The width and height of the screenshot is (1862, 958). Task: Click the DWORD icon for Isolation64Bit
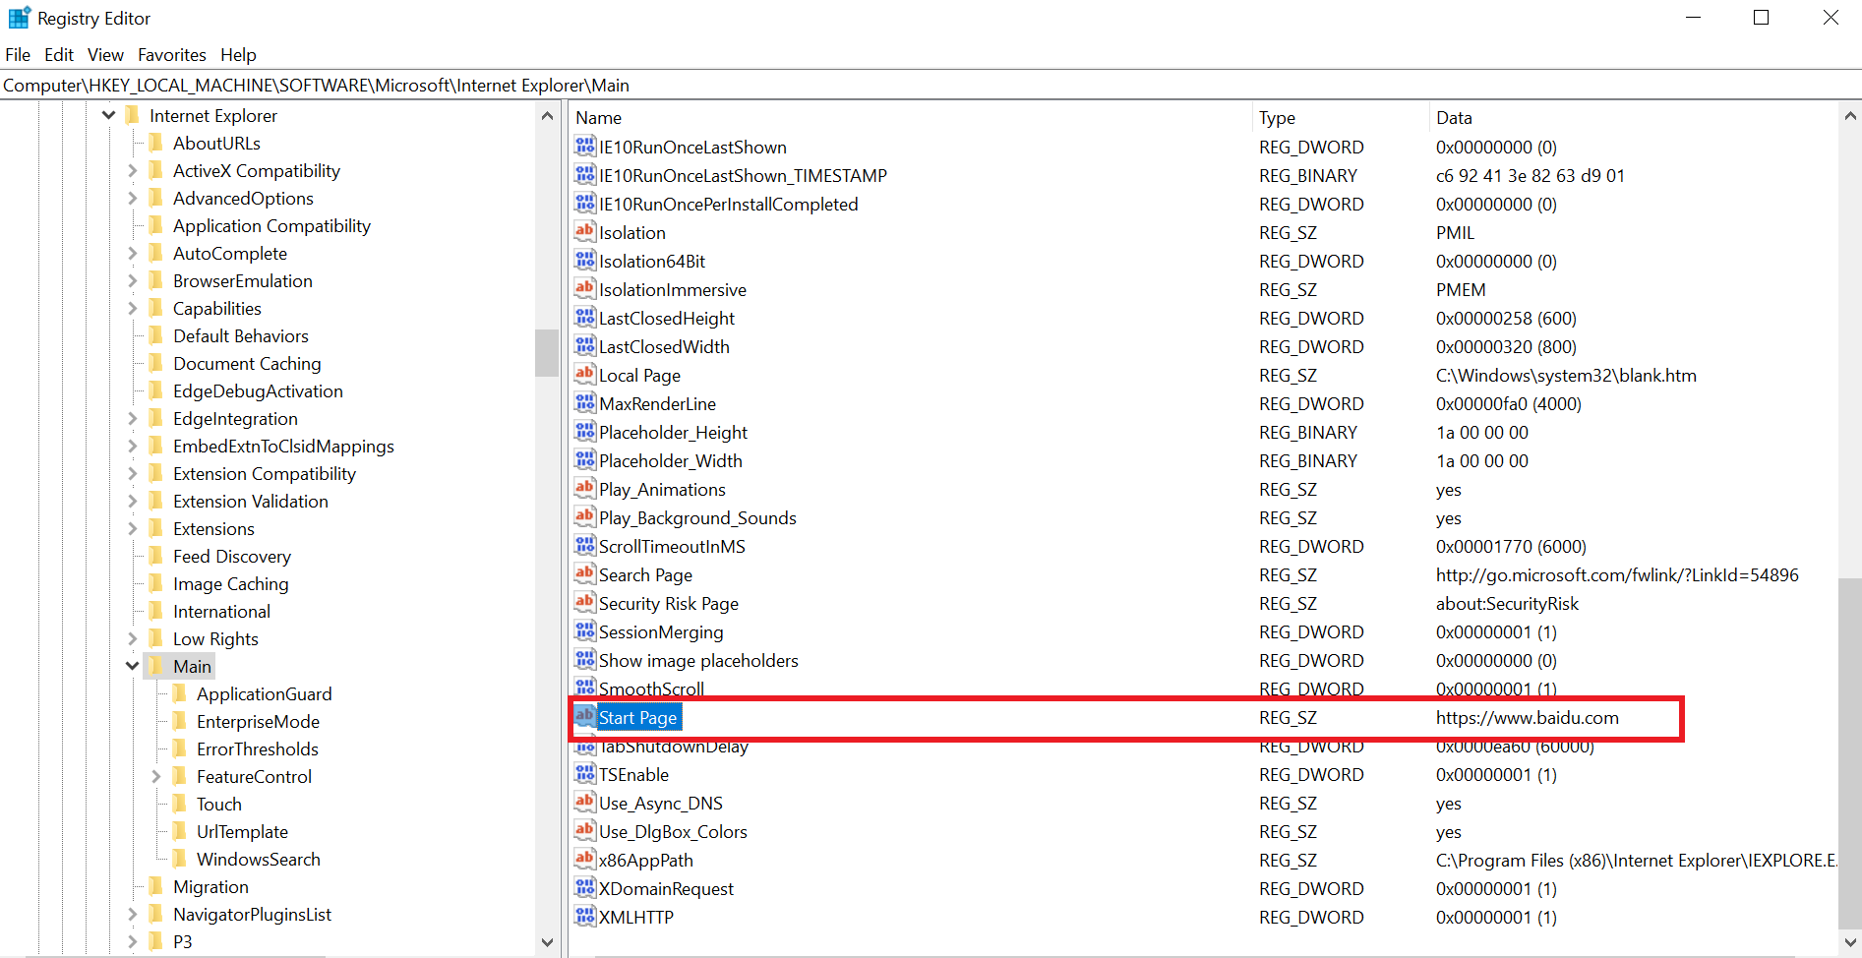click(585, 261)
